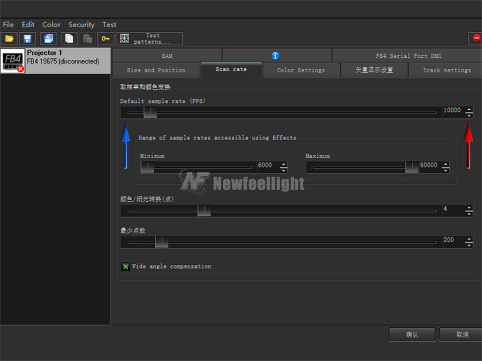The height and width of the screenshot is (361, 482).
Task: Click the Test patterns button
Action: click(149, 39)
